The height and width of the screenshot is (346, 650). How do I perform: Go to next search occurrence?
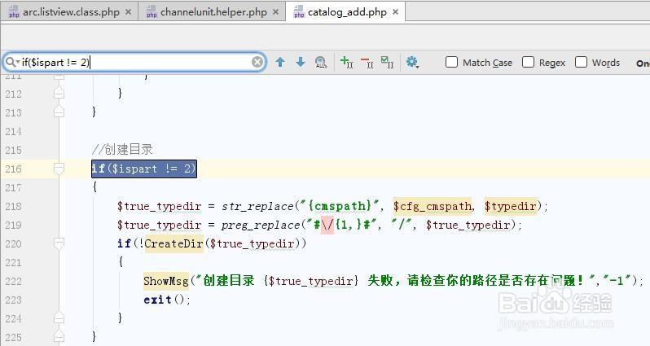click(x=301, y=62)
